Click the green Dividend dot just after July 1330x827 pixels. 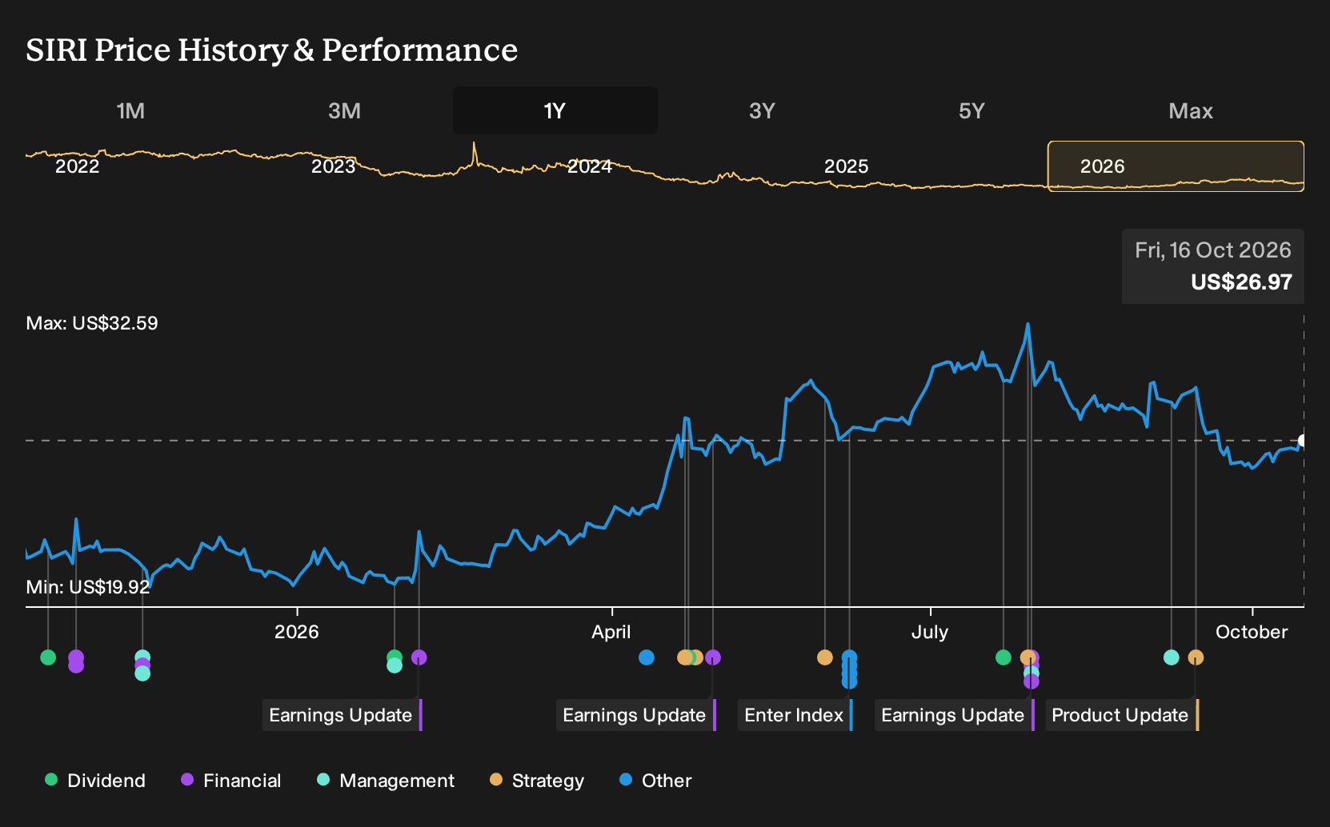(x=1004, y=657)
